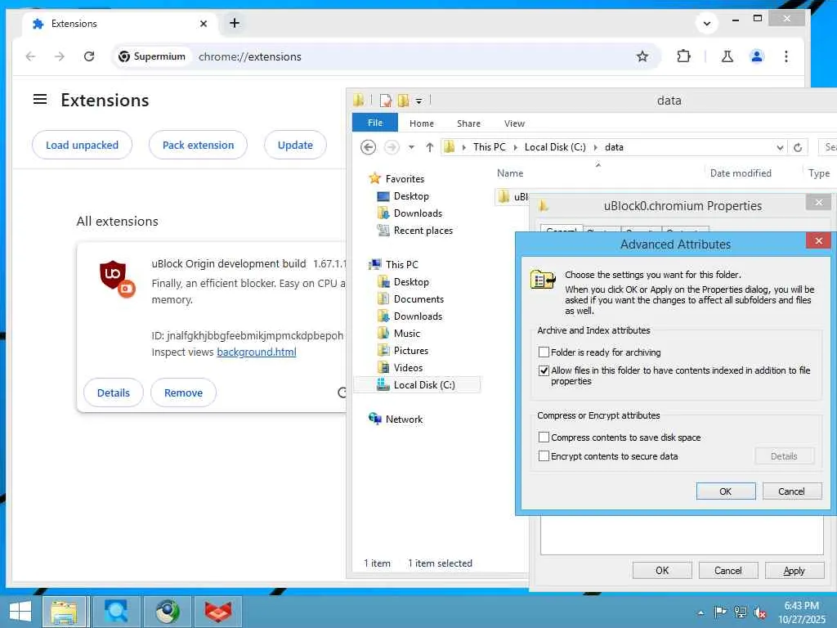The width and height of the screenshot is (837, 628).
Task: Click the Load unpacked button
Action: [83, 146]
